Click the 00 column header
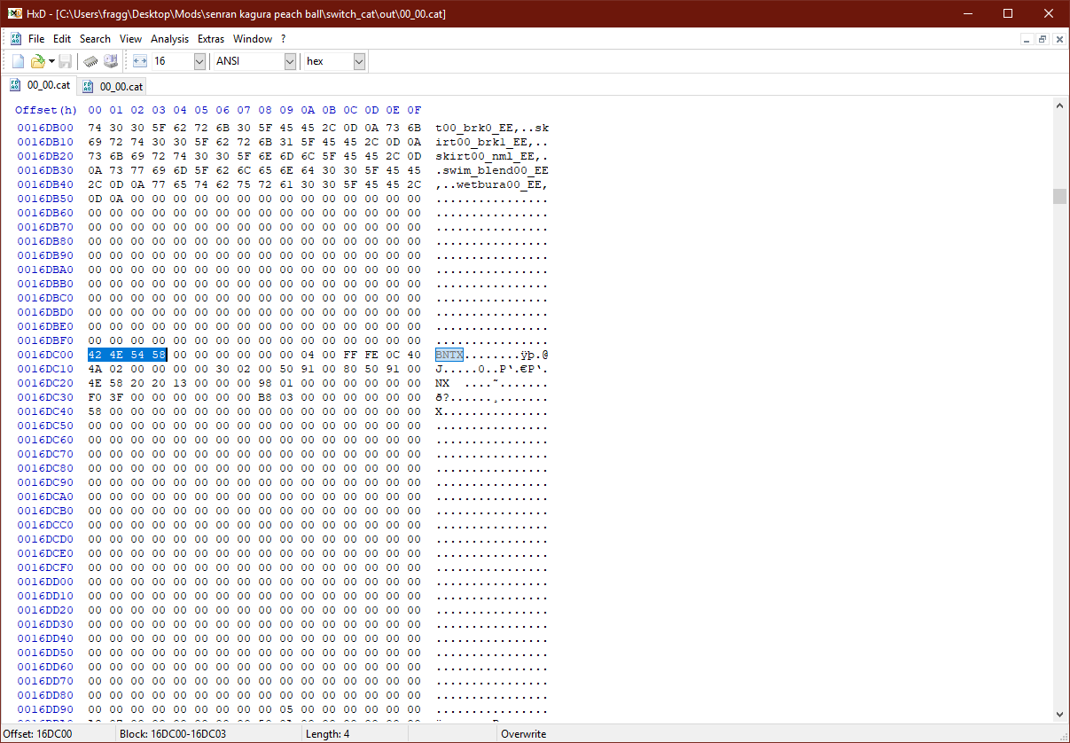 pos(96,110)
